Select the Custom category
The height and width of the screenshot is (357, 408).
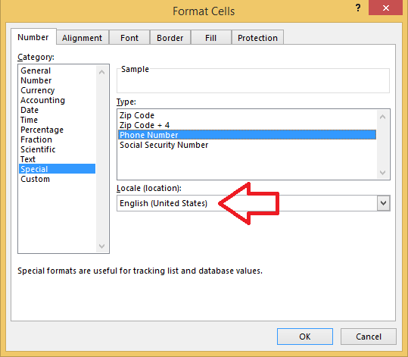click(x=58, y=179)
